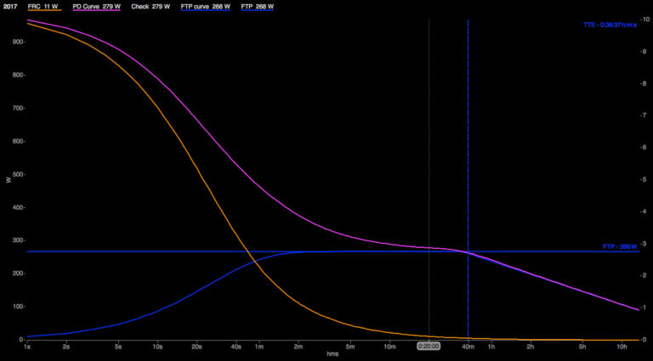Viewport: 653px width, 361px height.
Task: Click the FTP - 268 W line label
Action: tap(620, 246)
